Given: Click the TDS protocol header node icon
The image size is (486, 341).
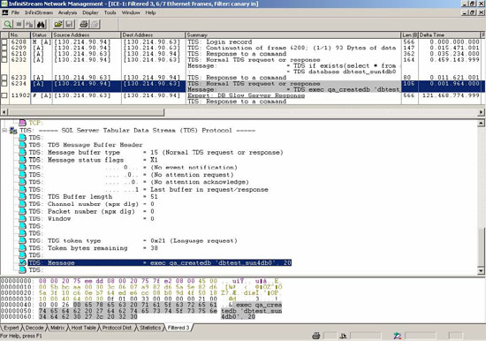Looking at the screenshot, I should point(13,131).
